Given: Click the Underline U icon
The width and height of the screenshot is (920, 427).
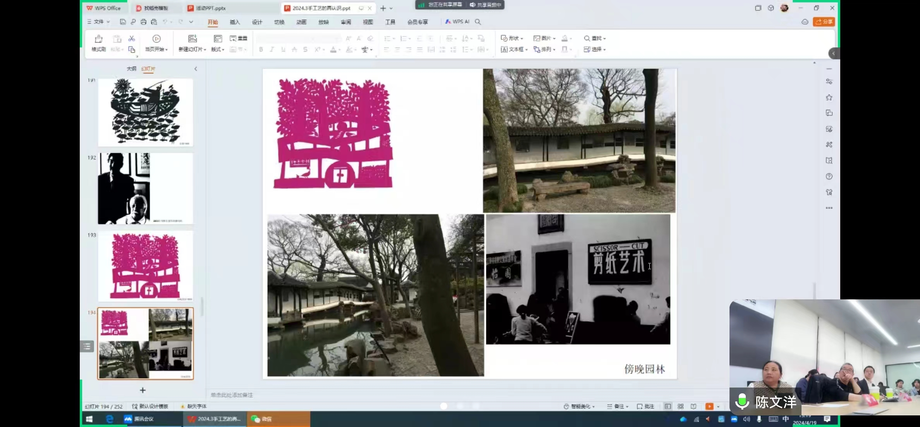Looking at the screenshot, I should (283, 50).
